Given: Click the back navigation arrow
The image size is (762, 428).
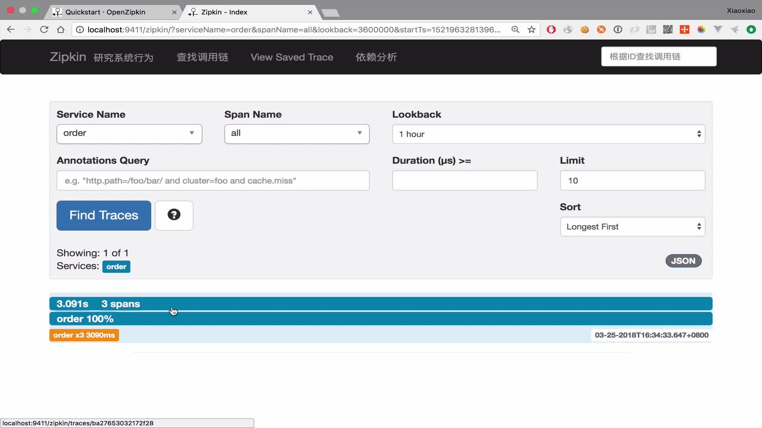Looking at the screenshot, I should pos(11,30).
